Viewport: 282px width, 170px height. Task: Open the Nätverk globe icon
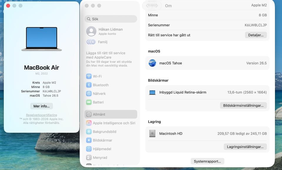[89, 93]
